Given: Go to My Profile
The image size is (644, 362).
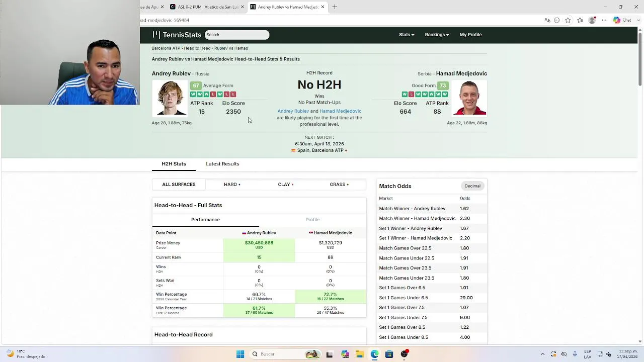Looking at the screenshot, I should point(470,35).
